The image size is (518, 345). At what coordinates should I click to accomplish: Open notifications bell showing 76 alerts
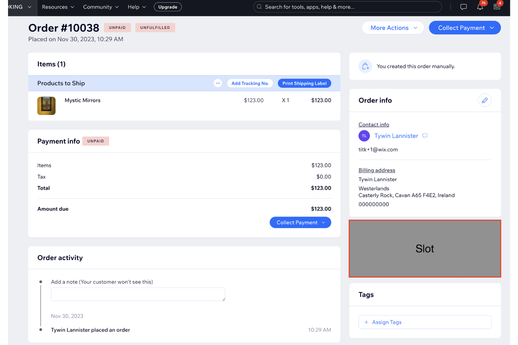tap(480, 7)
